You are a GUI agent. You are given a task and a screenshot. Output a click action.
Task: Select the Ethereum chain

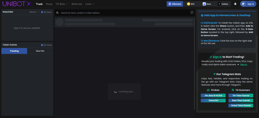point(175,4)
